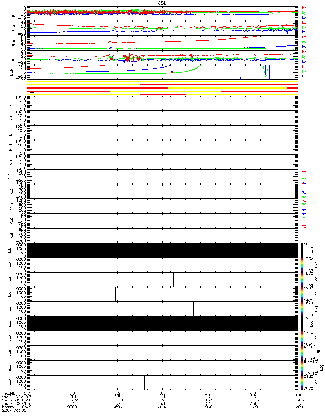The image size is (325, 420).
Task: Select the 1000 time tick label
Action: (x=208, y=407)
